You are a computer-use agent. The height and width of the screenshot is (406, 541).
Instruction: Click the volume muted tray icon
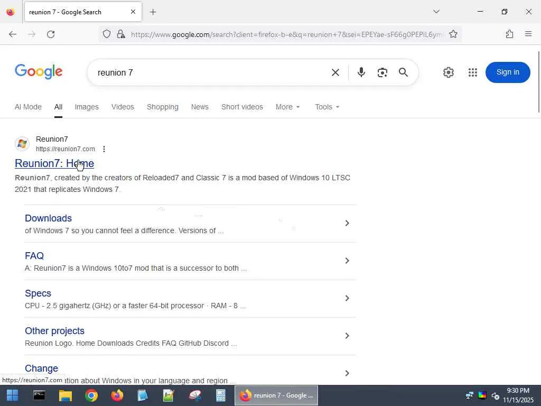tap(496, 395)
